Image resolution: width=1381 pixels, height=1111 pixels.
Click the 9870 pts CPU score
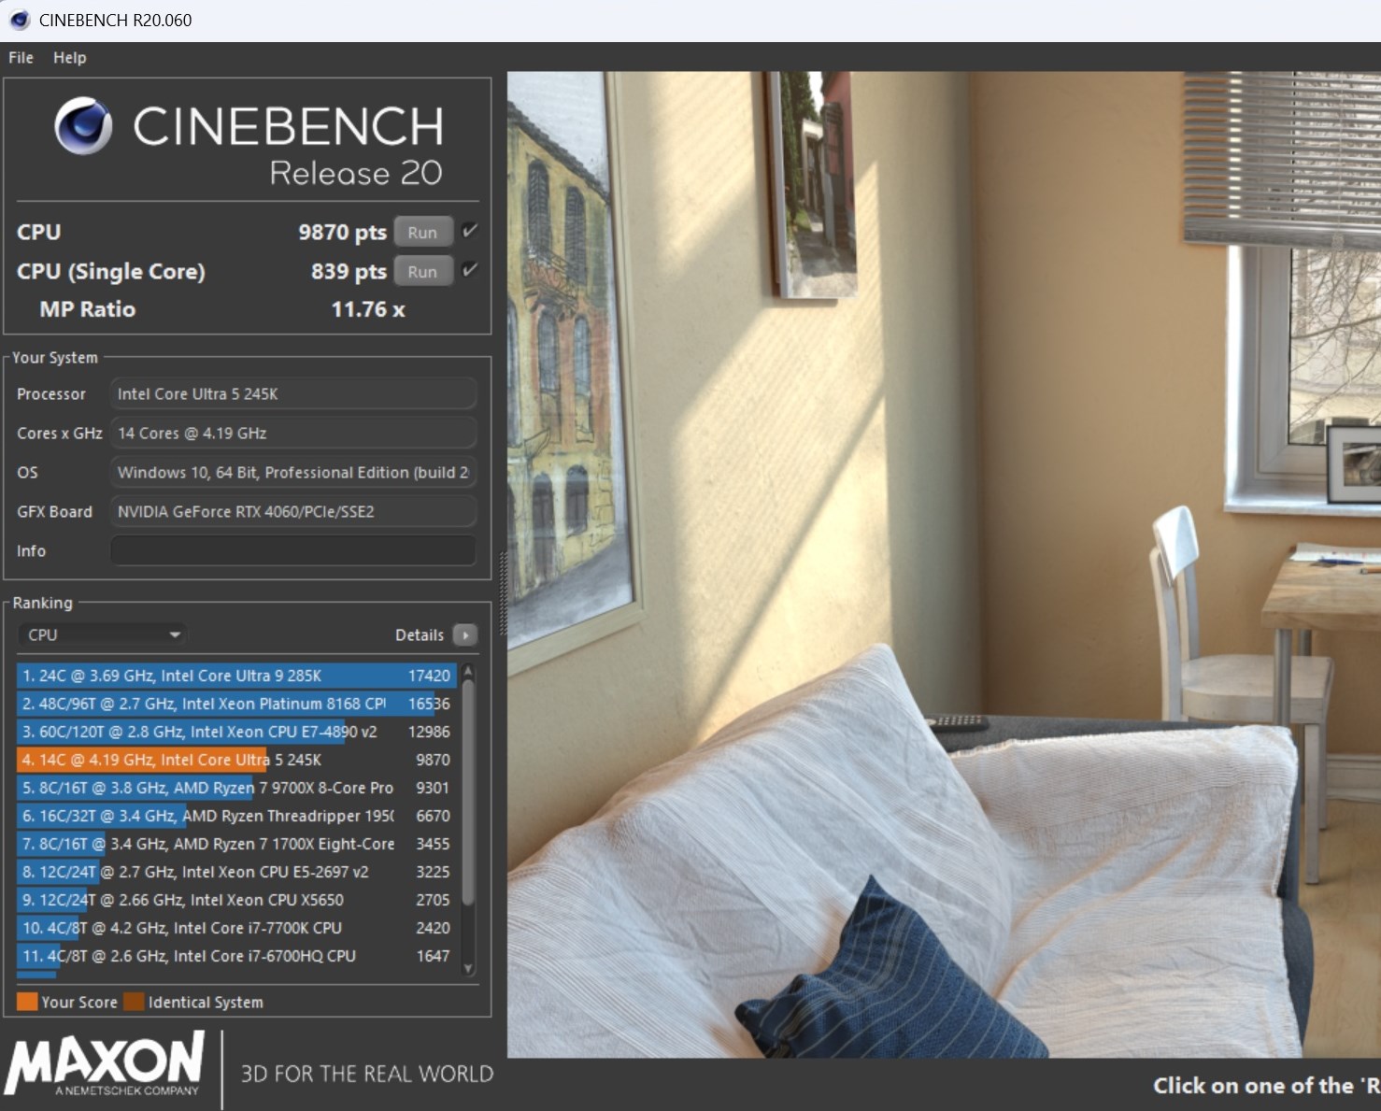pos(342,232)
